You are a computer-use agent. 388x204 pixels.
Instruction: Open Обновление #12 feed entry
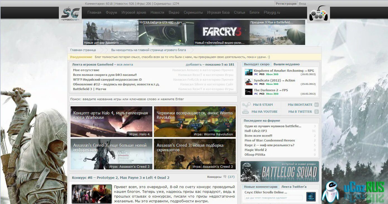click(x=116, y=84)
